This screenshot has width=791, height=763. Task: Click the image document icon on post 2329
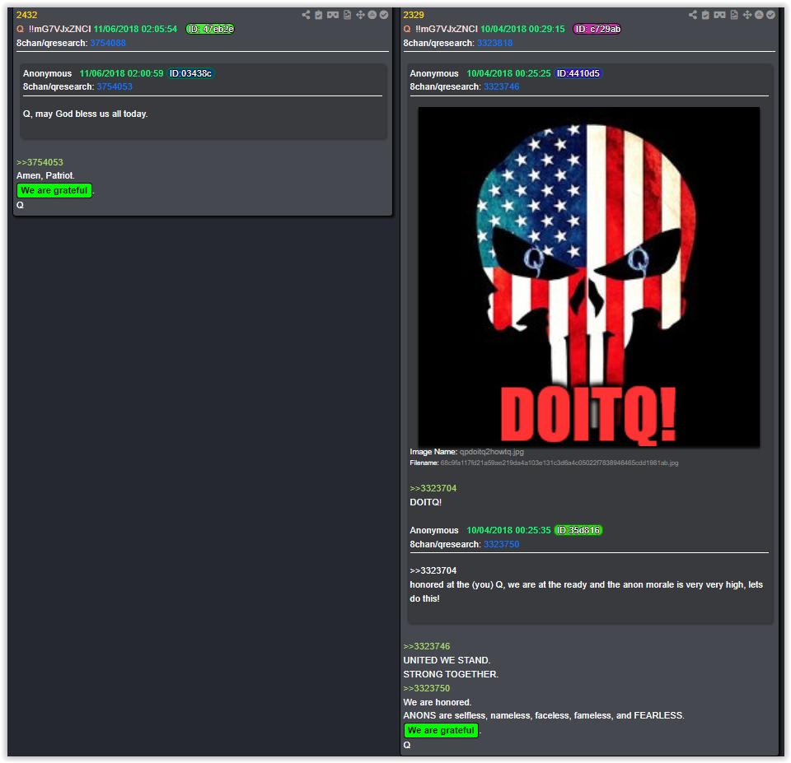tap(734, 15)
